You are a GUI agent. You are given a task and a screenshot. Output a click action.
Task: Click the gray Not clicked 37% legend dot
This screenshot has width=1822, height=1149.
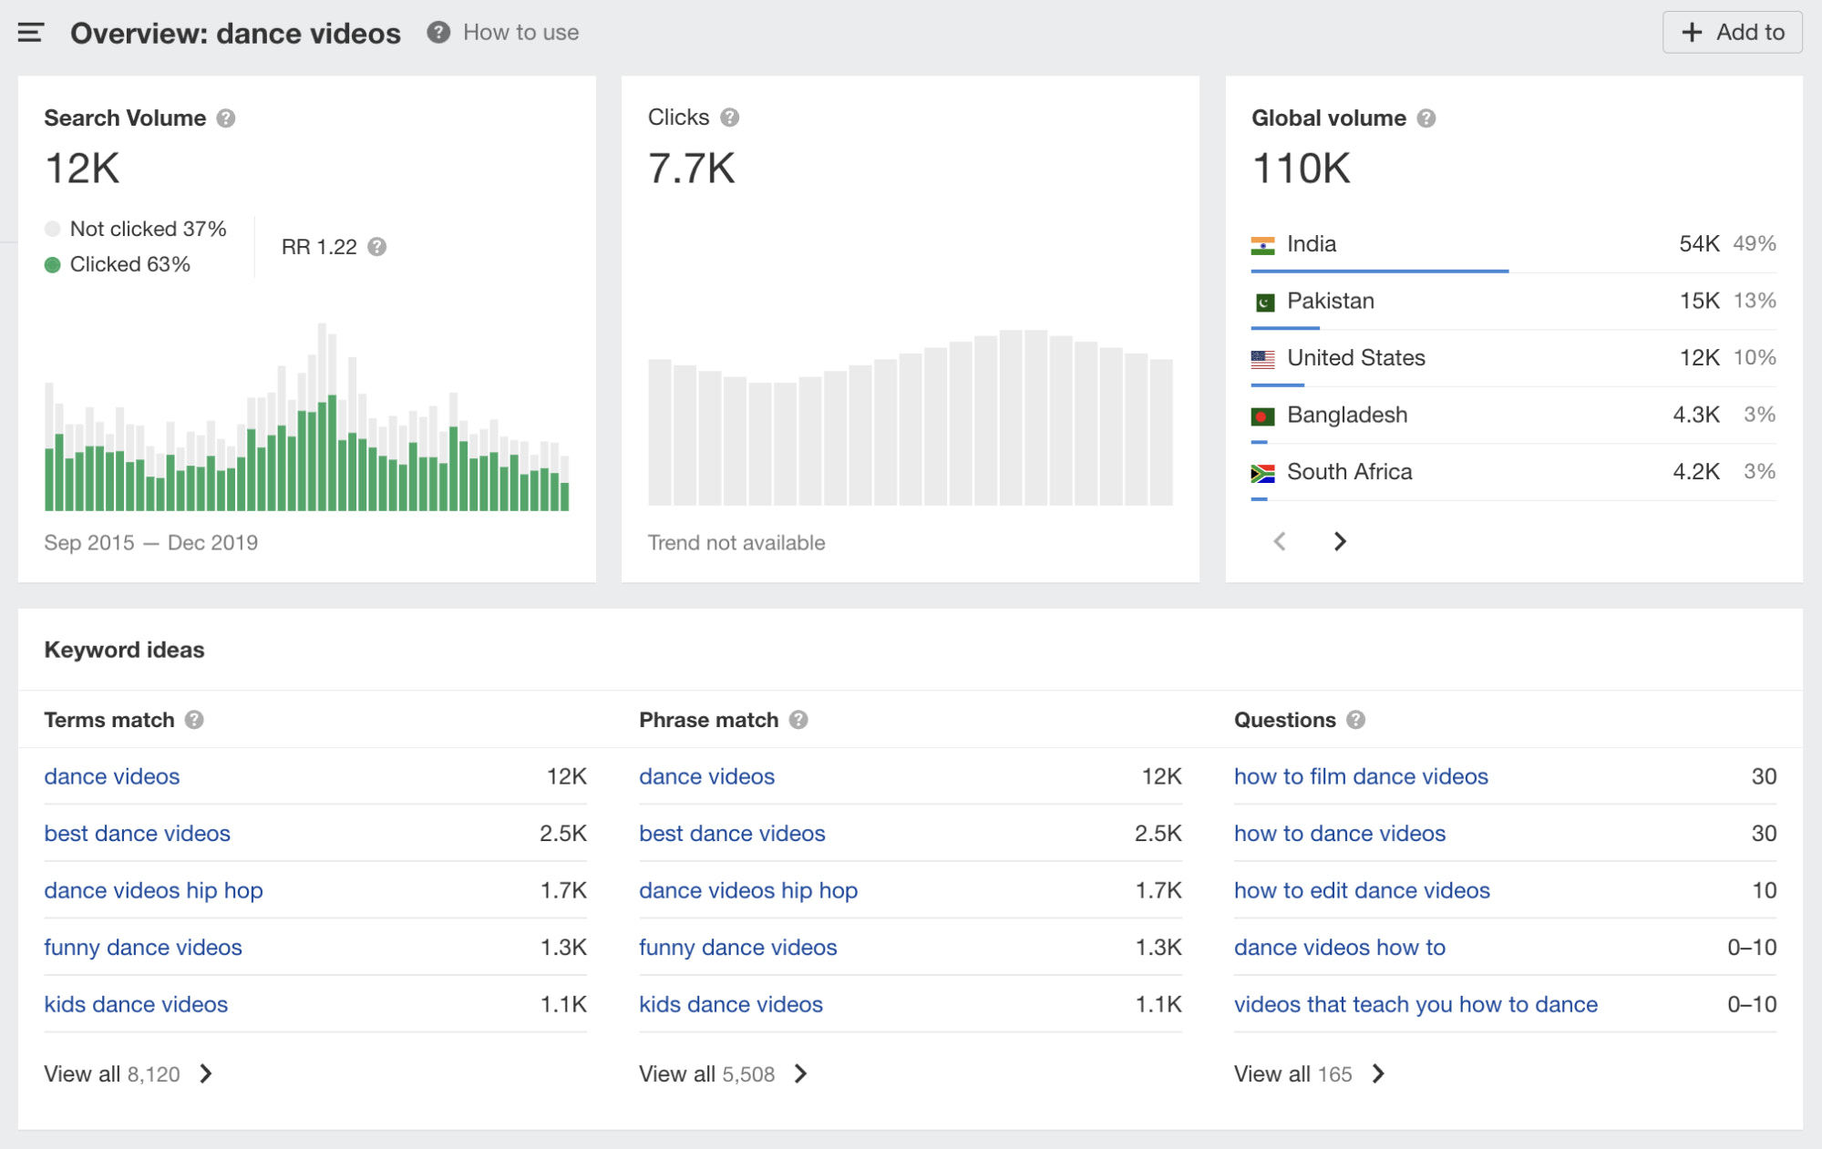[53, 230]
